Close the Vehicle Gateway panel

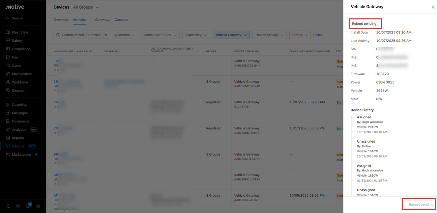[433, 7]
